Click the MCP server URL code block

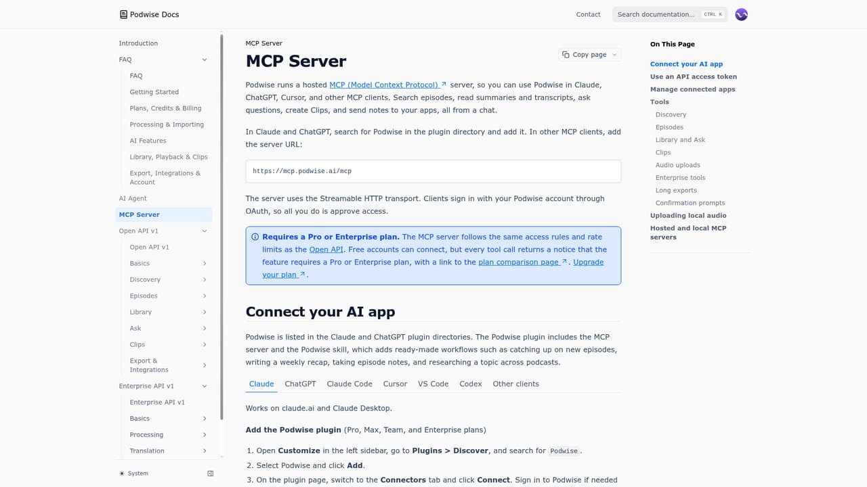click(433, 171)
